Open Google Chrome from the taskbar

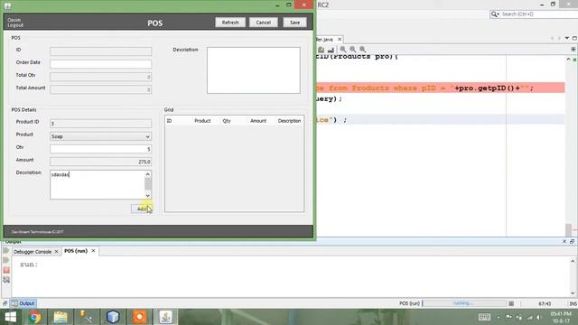coord(35,317)
